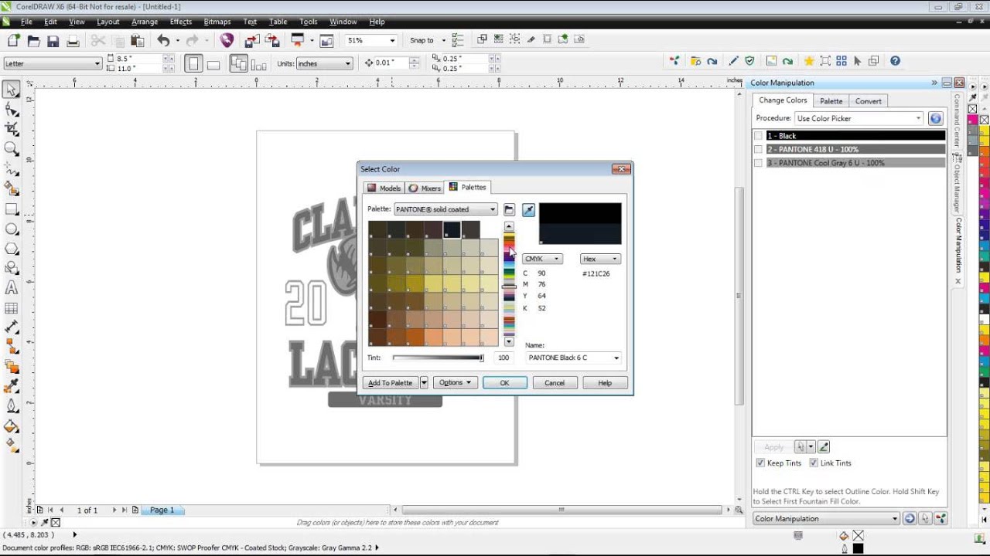The width and height of the screenshot is (990, 556).
Task: Click Help in Select Color dialog
Action: (x=605, y=383)
